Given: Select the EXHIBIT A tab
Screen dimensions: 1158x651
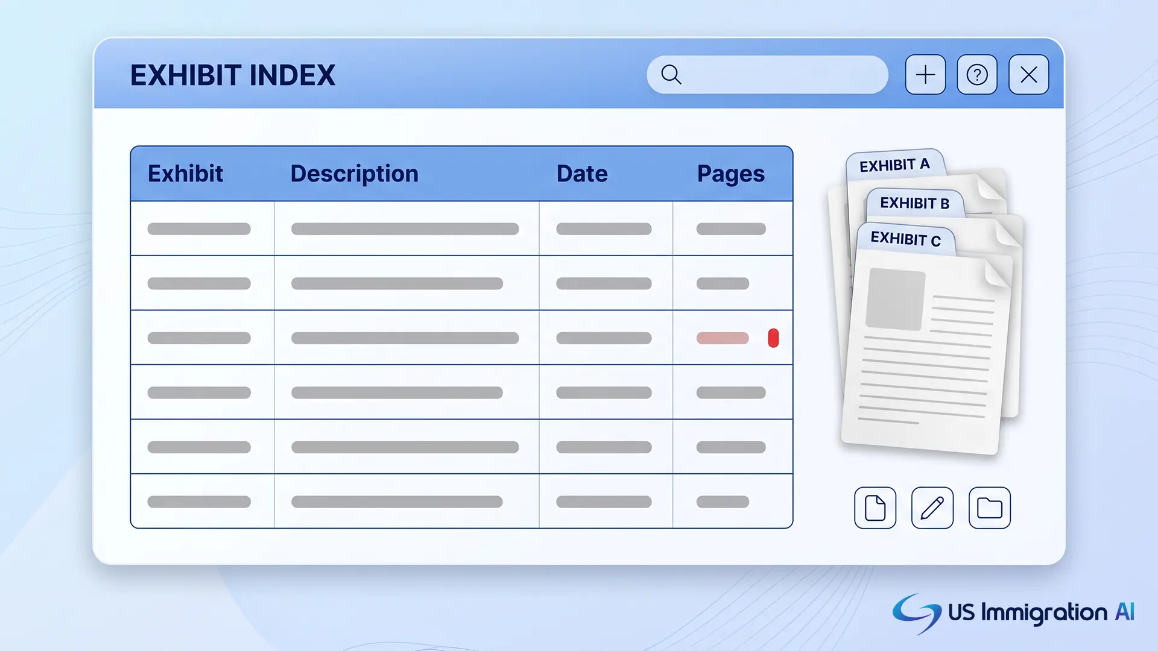Looking at the screenshot, I should coord(895,165).
